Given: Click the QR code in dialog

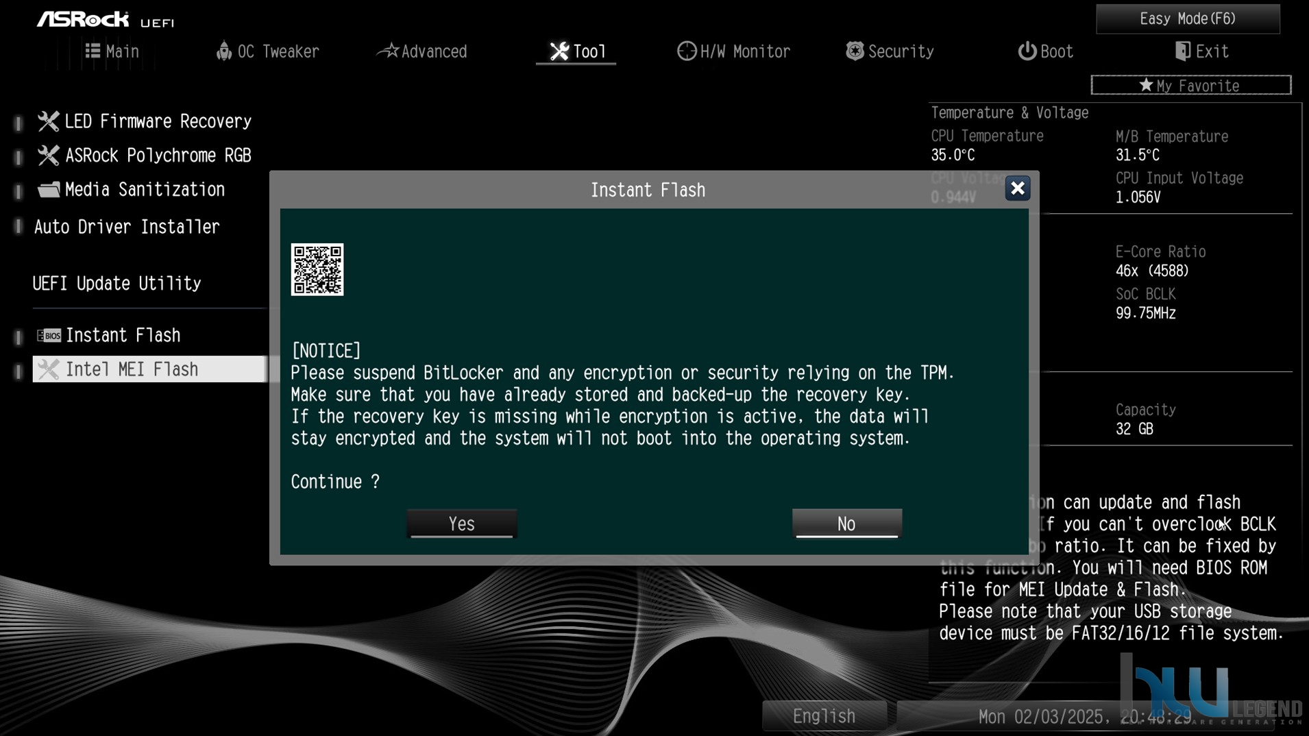Looking at the screenshot, I should (x=317, y=269).
